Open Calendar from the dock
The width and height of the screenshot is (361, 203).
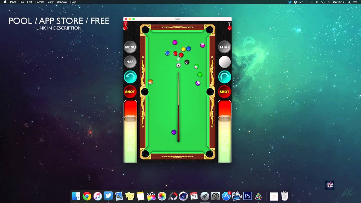(x=194, y=196)
